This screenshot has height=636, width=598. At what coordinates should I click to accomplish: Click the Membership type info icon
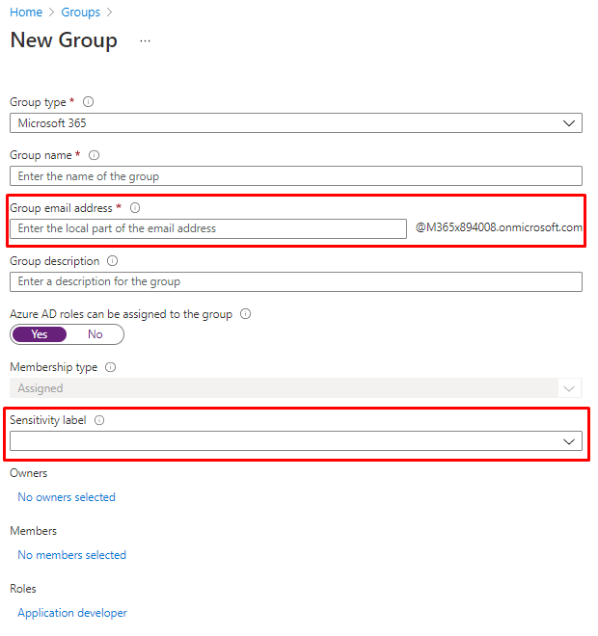[110, 367]
